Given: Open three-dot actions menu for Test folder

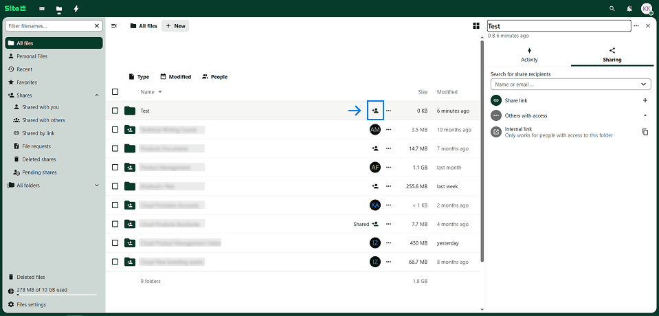Looking at the screenshot, I should pos(389,111).
